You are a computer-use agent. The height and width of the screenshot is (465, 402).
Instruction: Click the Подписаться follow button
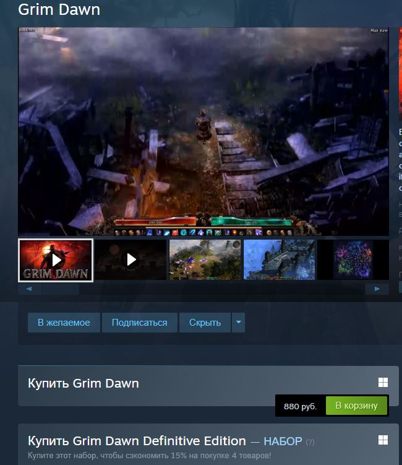coord(140,323)
